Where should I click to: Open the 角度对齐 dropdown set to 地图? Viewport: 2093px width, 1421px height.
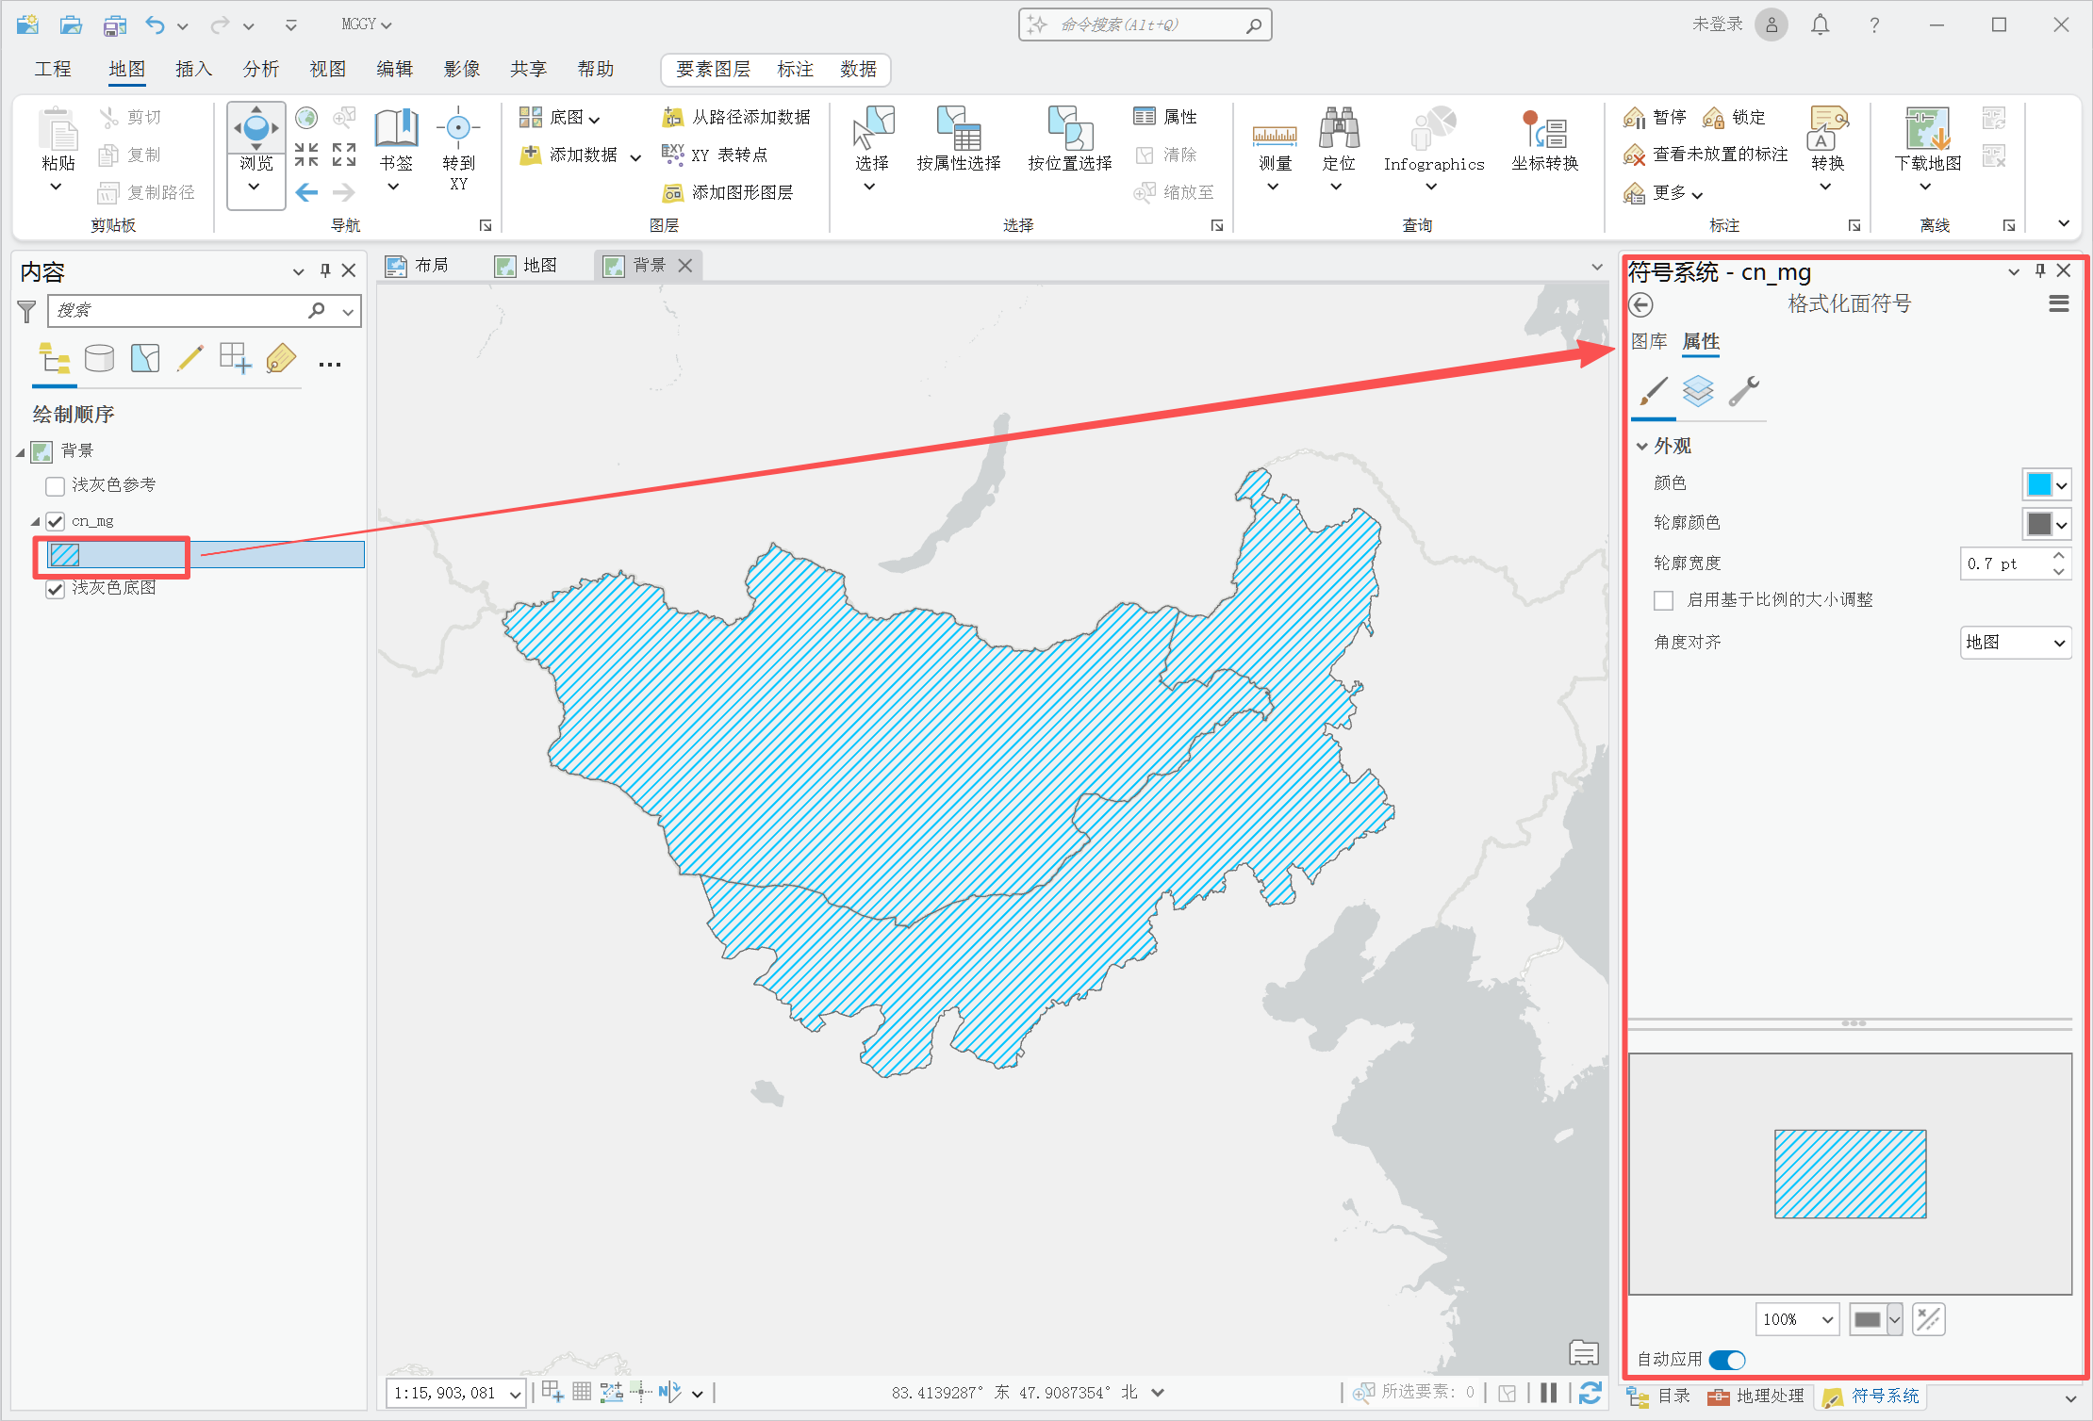point(2016,643)
